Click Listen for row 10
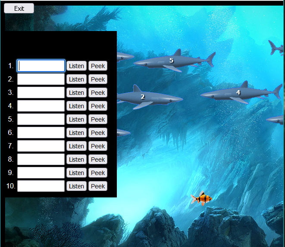 click(x=76, y=186)
